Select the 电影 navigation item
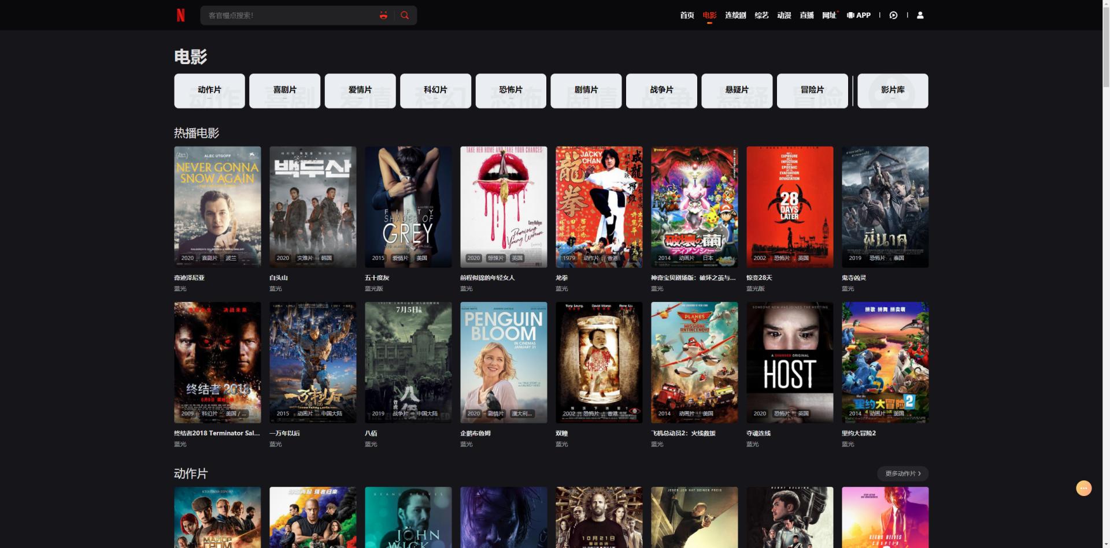Image resolution: width=1110 pixels, height=548 pixels. [709, 16]
